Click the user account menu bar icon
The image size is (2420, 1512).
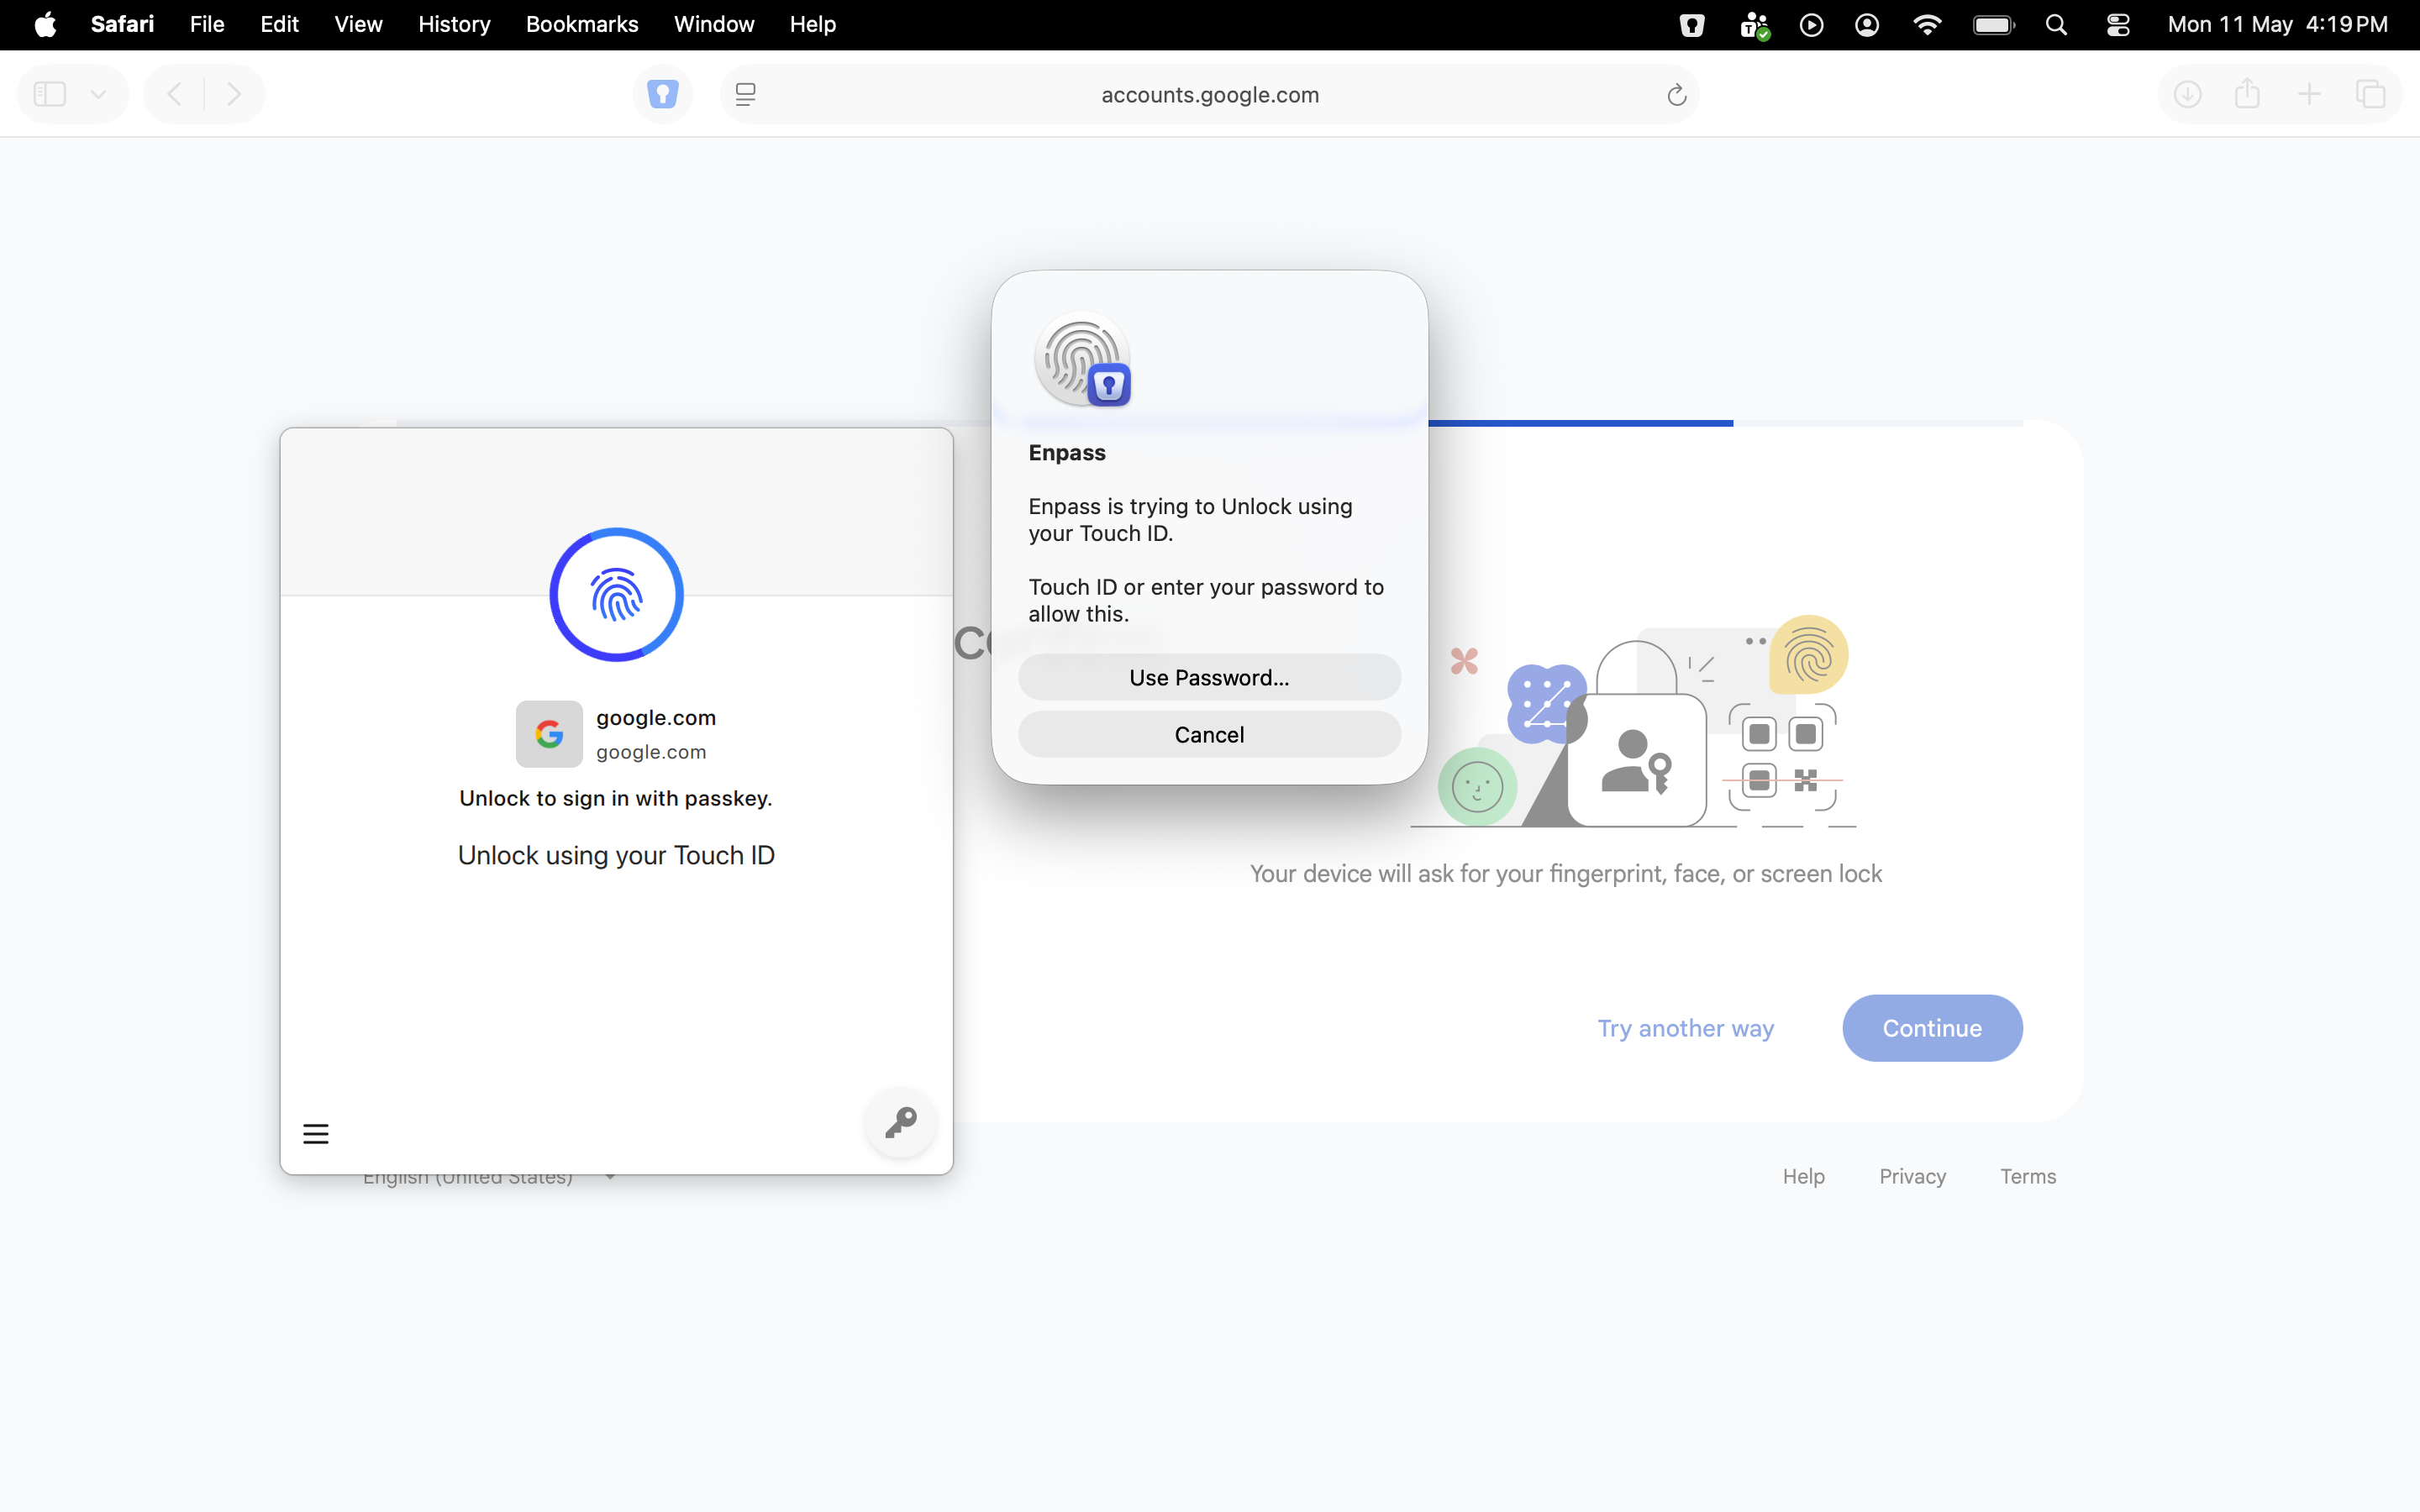1867,25
